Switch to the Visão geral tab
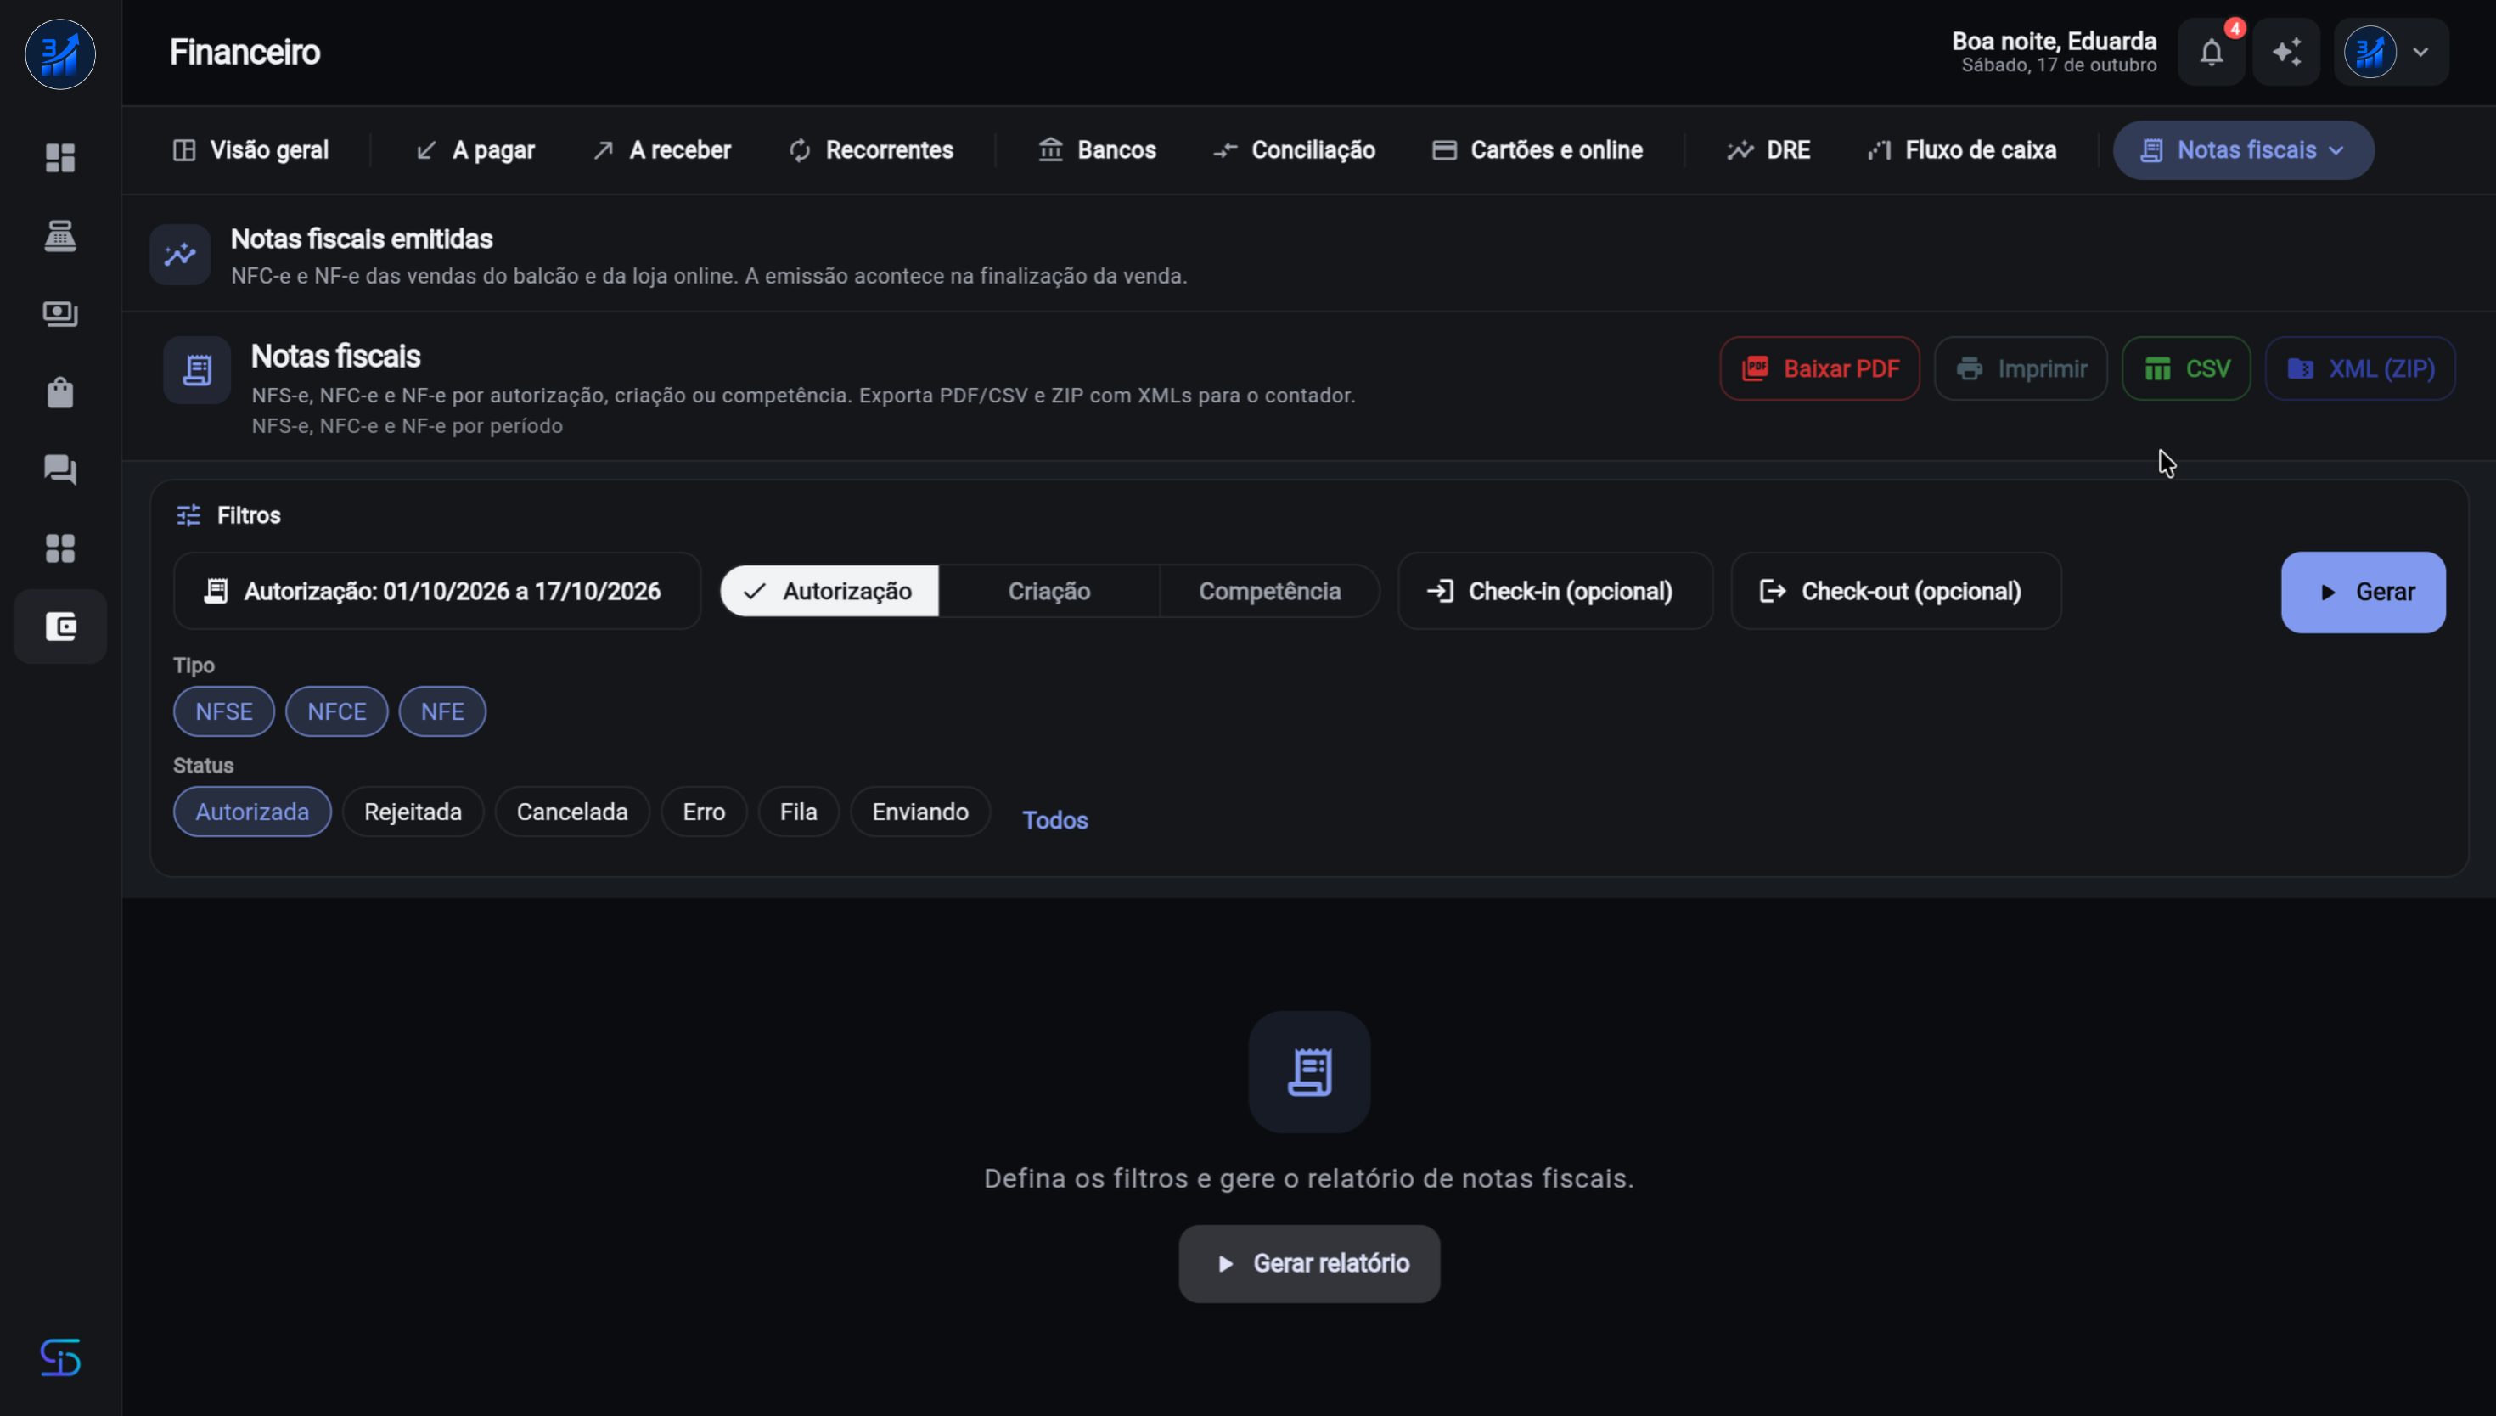This screenshot has width=2496, height=1416. click(250, 149)
